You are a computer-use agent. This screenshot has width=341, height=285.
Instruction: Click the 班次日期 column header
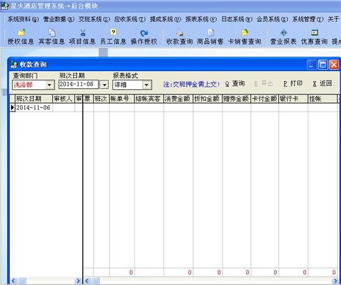click(34, 99)
